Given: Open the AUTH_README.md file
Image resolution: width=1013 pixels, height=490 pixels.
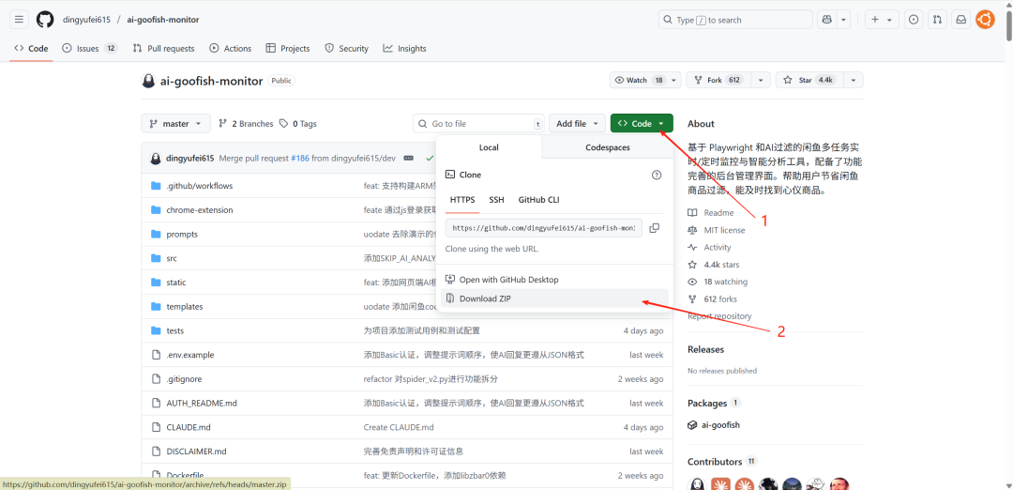Looking at the screenshot, I should click(202, 403).
